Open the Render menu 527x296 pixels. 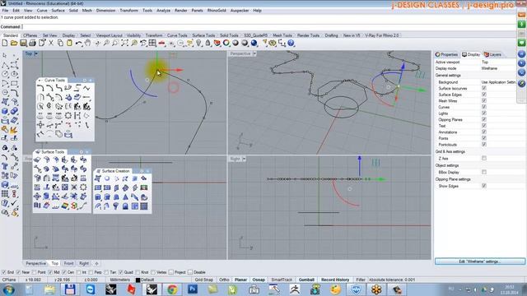181,11
